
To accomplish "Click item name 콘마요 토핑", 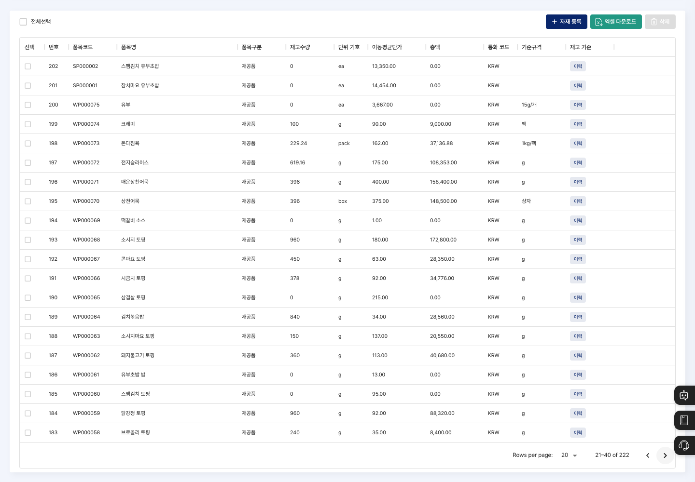I will pos(133,259).
